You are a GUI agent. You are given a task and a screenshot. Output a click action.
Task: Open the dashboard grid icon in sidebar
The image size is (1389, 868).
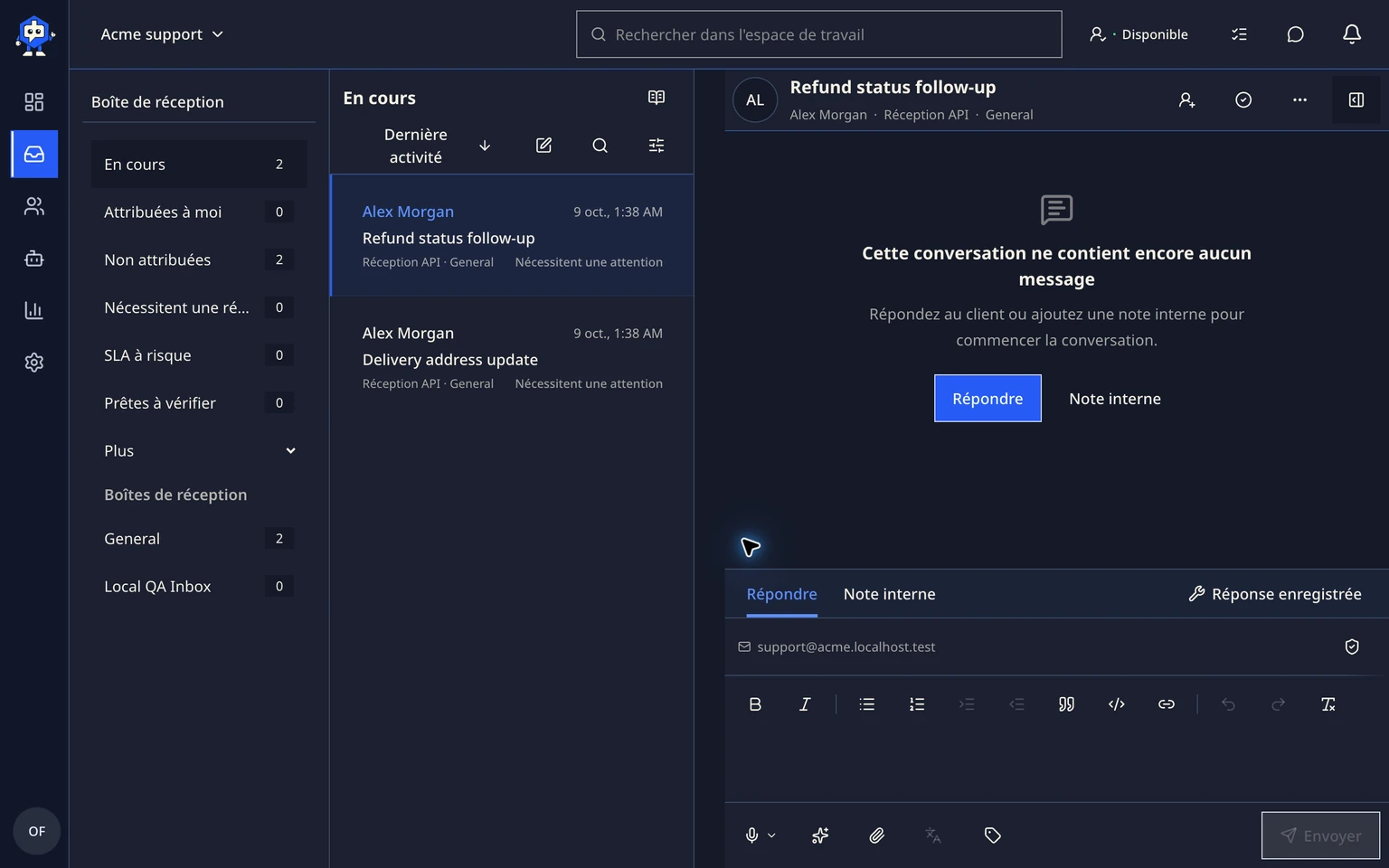tap(33, 102)
